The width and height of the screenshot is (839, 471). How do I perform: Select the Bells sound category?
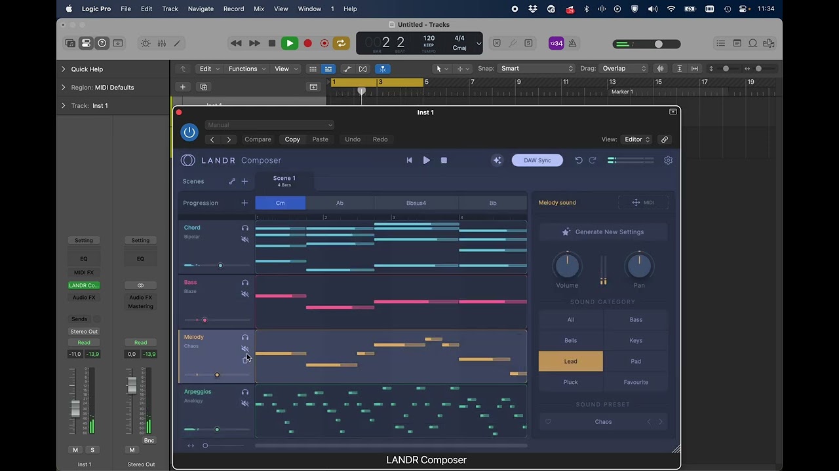pyautogui.click(x=571, y=340)
